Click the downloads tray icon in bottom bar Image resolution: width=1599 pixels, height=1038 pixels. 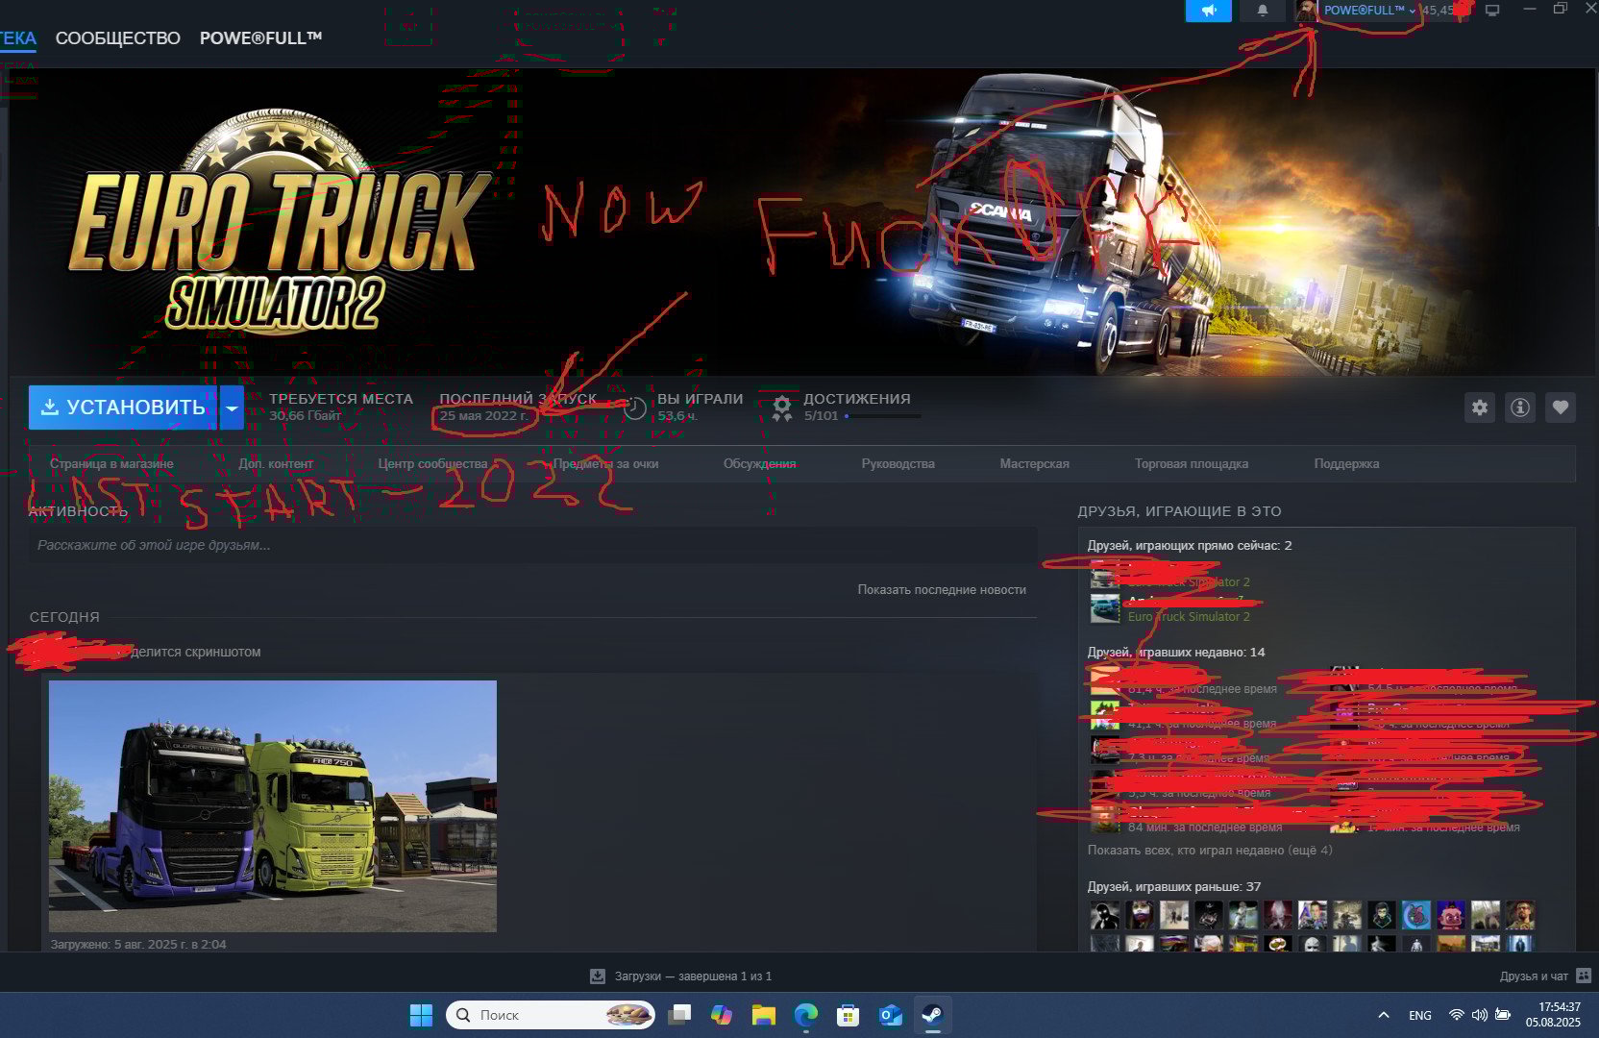597,976
